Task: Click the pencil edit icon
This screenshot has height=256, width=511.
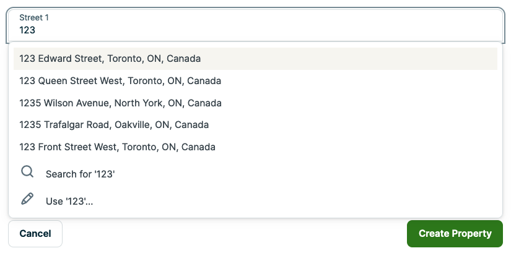Action: (x=27, y=198)
